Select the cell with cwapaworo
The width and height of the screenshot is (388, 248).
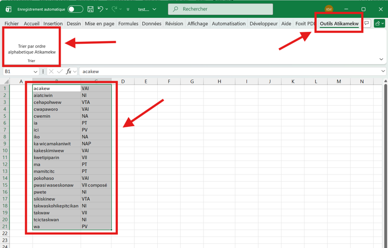point(57,109)
